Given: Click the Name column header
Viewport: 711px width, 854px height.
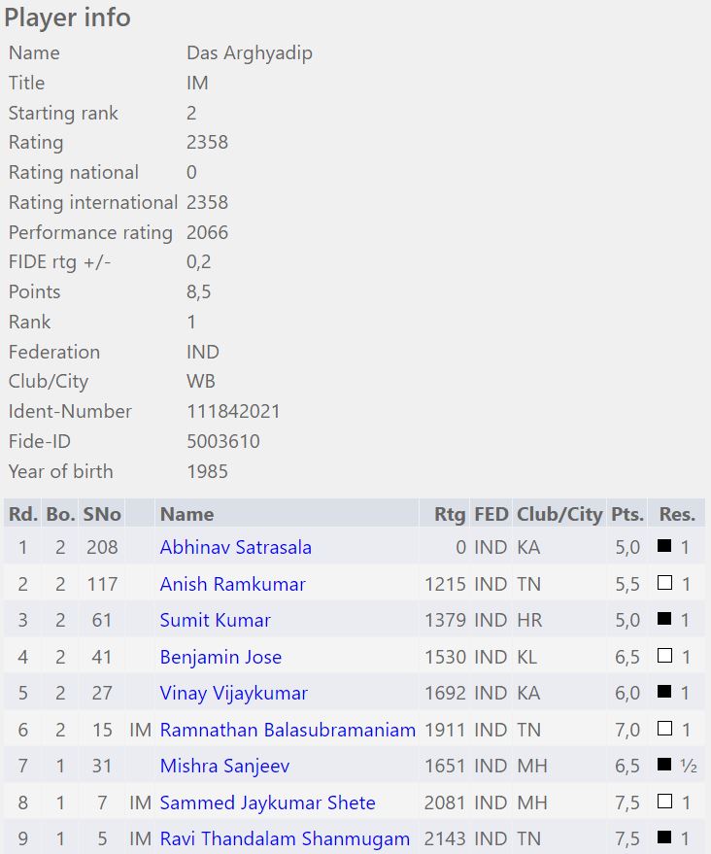Looking at the screenshot, I should coord(186,514).
